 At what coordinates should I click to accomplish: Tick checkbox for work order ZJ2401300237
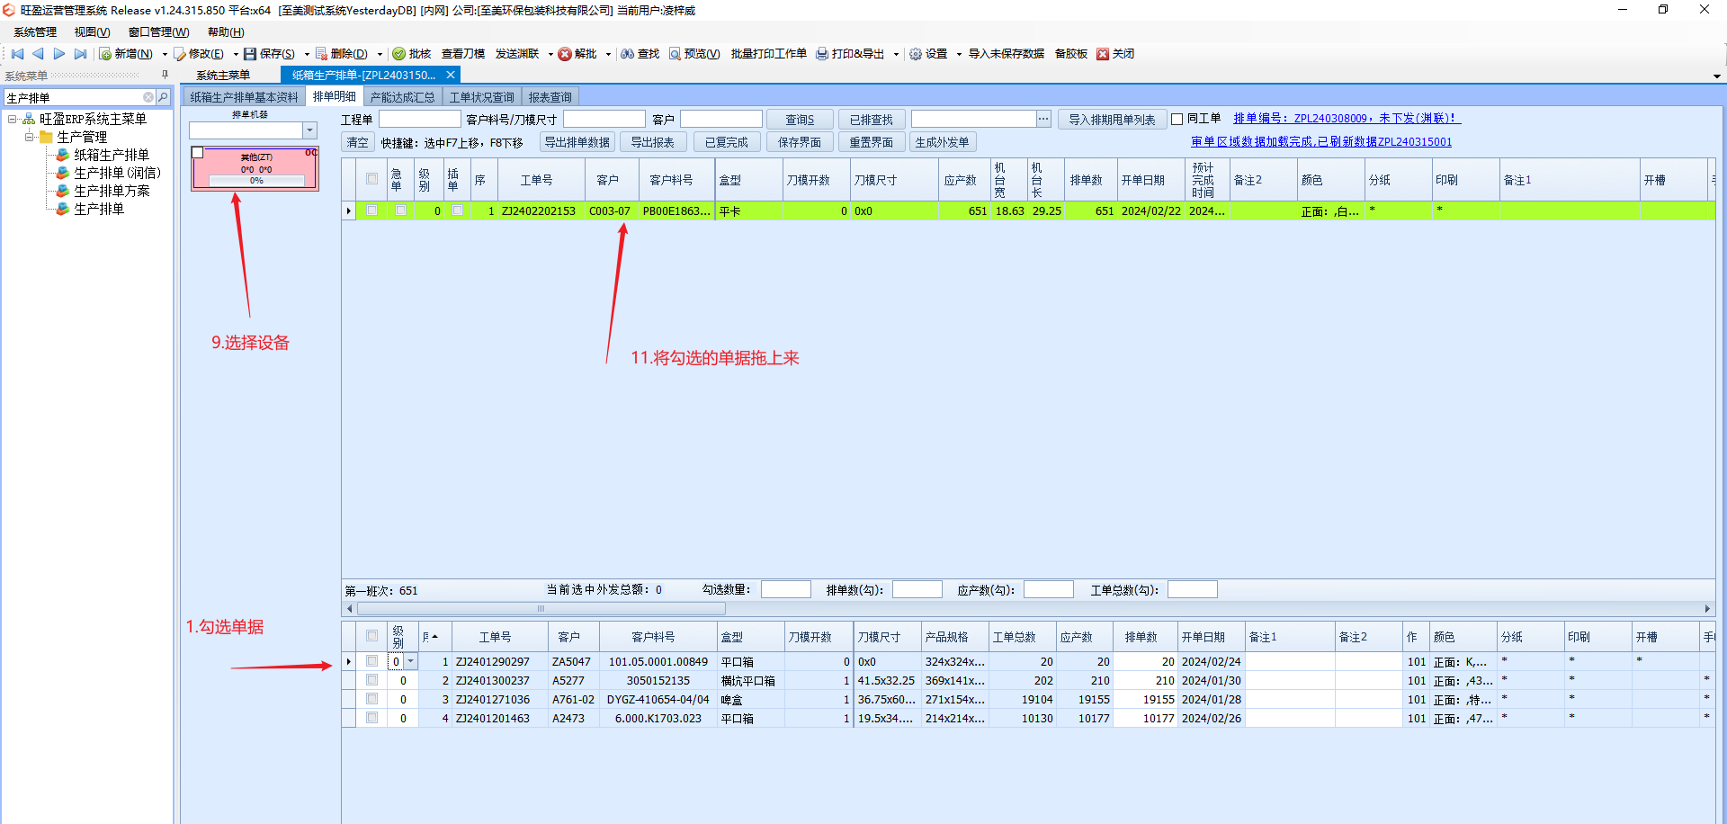click(x=371, y=680)
